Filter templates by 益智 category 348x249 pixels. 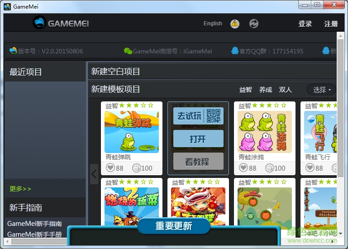[x=245, y=90]
